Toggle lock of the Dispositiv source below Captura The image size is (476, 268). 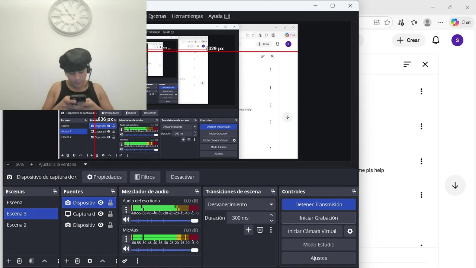coord(110,225)
